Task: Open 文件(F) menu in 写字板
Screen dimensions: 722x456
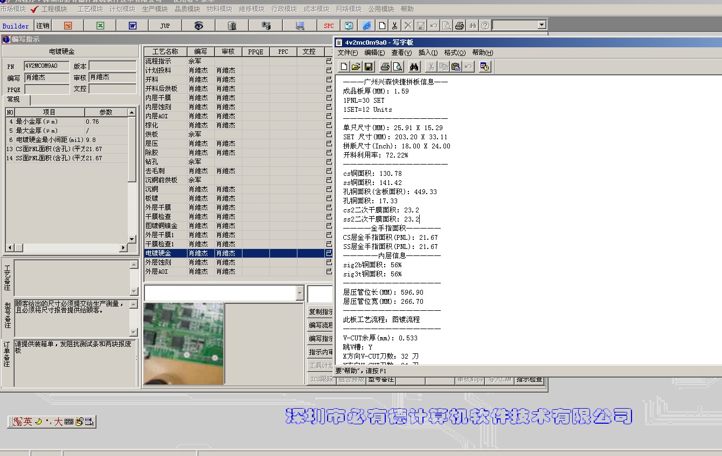Action: [348, 53]
